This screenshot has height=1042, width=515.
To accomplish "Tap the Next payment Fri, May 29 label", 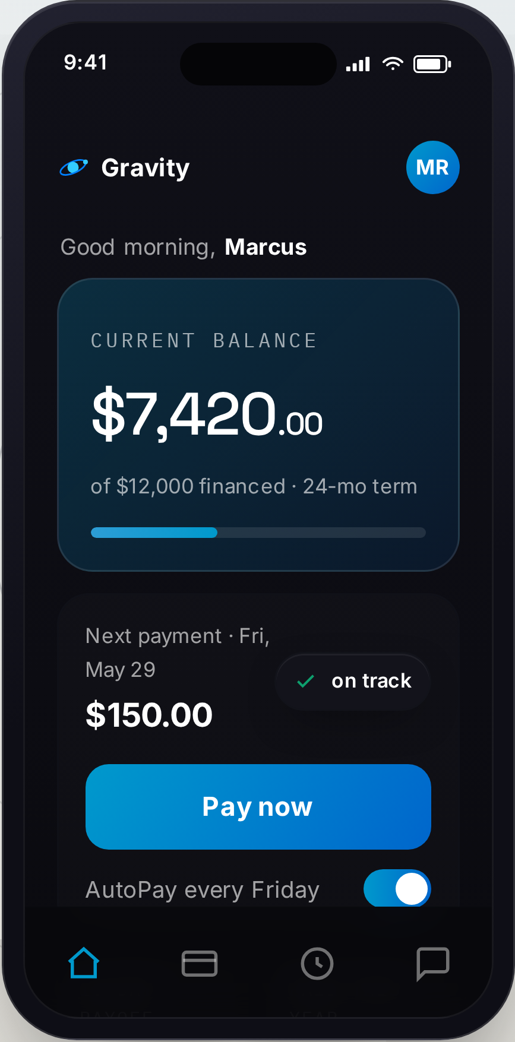I will click(178, 653).
